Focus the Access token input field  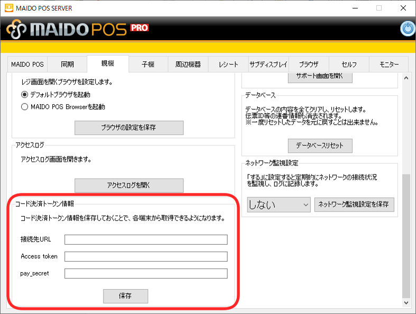point(146,256)
